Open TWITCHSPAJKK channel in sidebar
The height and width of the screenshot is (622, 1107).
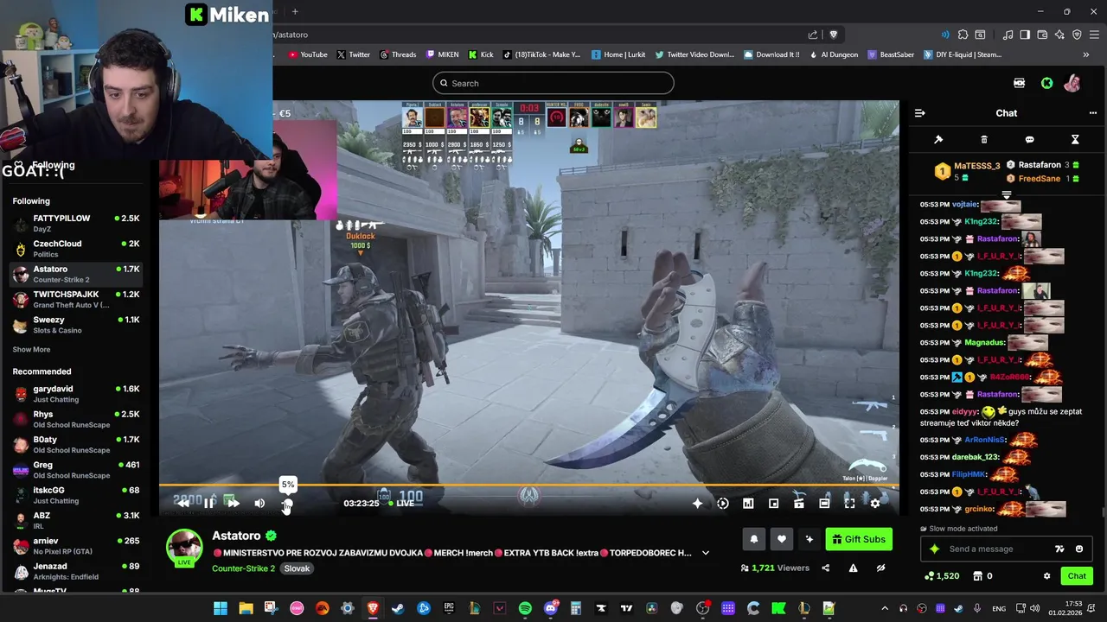(76, 300)
